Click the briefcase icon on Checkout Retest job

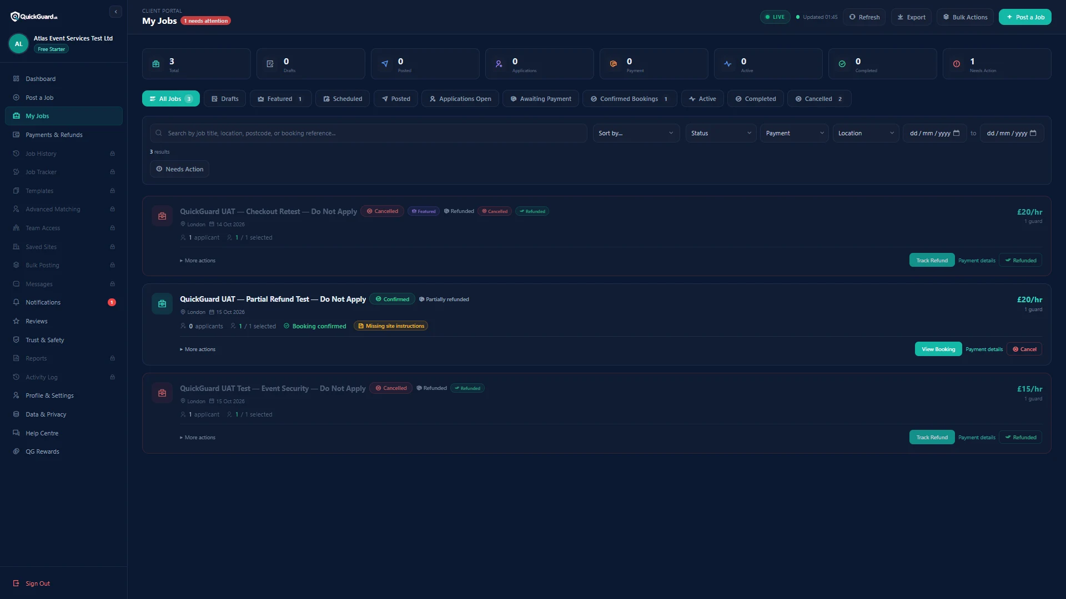click(162, 216)
